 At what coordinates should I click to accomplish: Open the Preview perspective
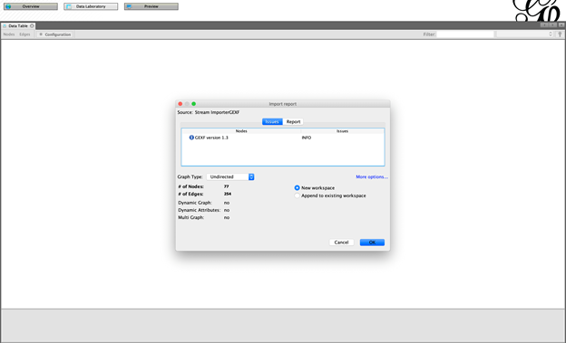151,6
